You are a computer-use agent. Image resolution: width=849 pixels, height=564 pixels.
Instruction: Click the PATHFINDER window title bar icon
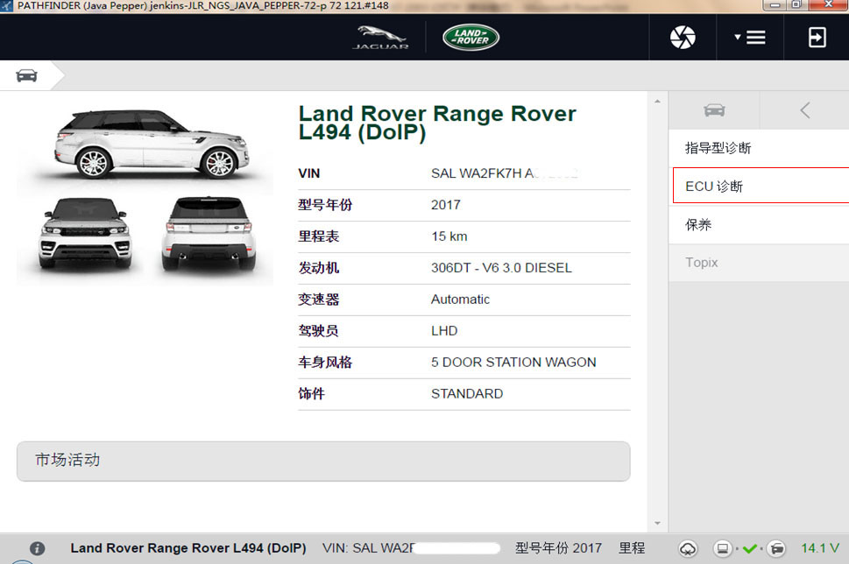[x=6, y=6]
